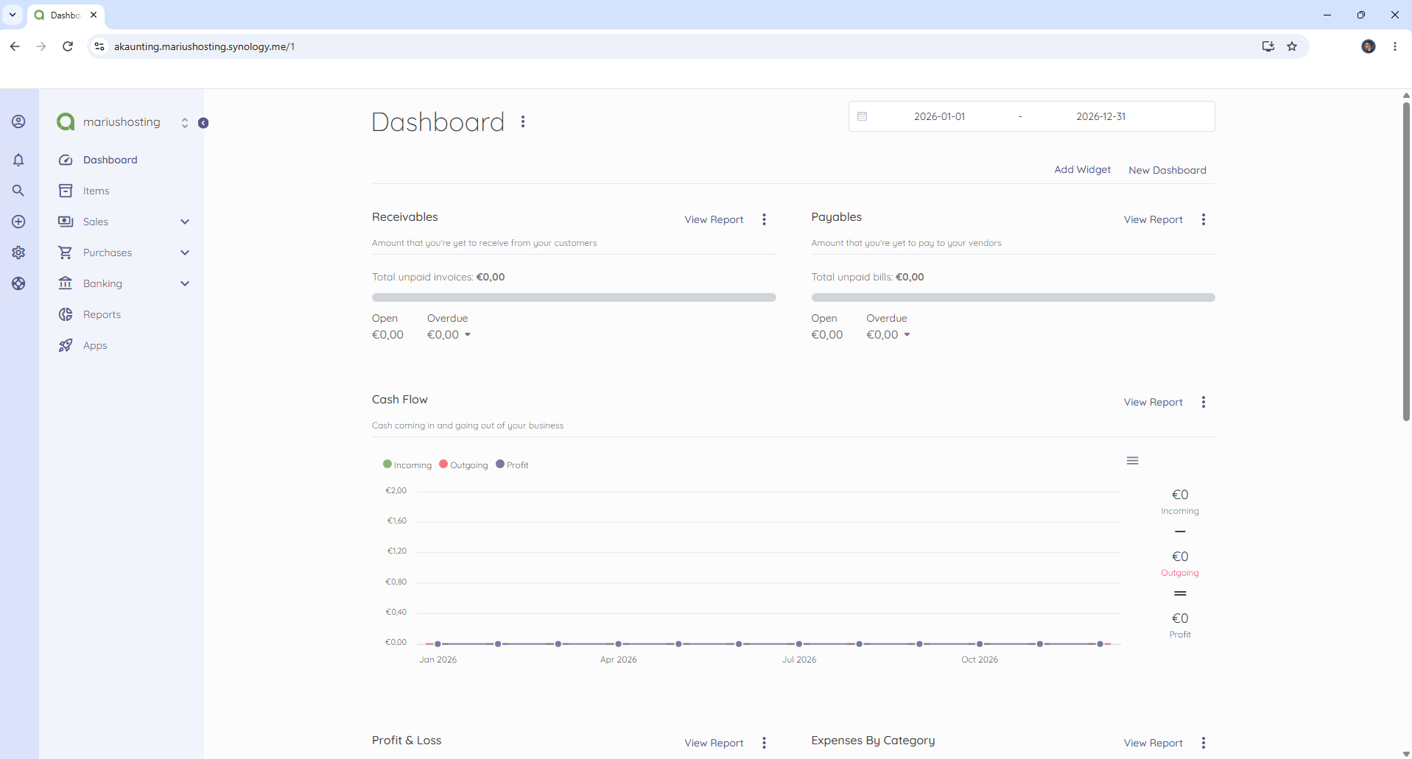The image size is (1412, 759).
Task: Click the Akaunting logo next to mariushosting
Action: (x=66, y=121)
